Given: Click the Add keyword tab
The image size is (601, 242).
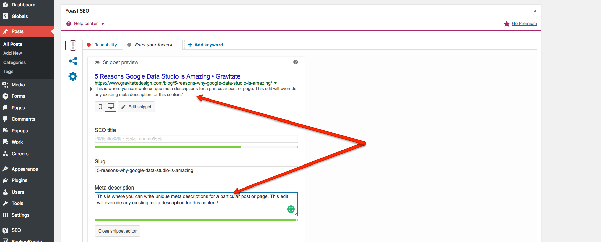Looking at the screenshot, I should (x=206, y=45).
